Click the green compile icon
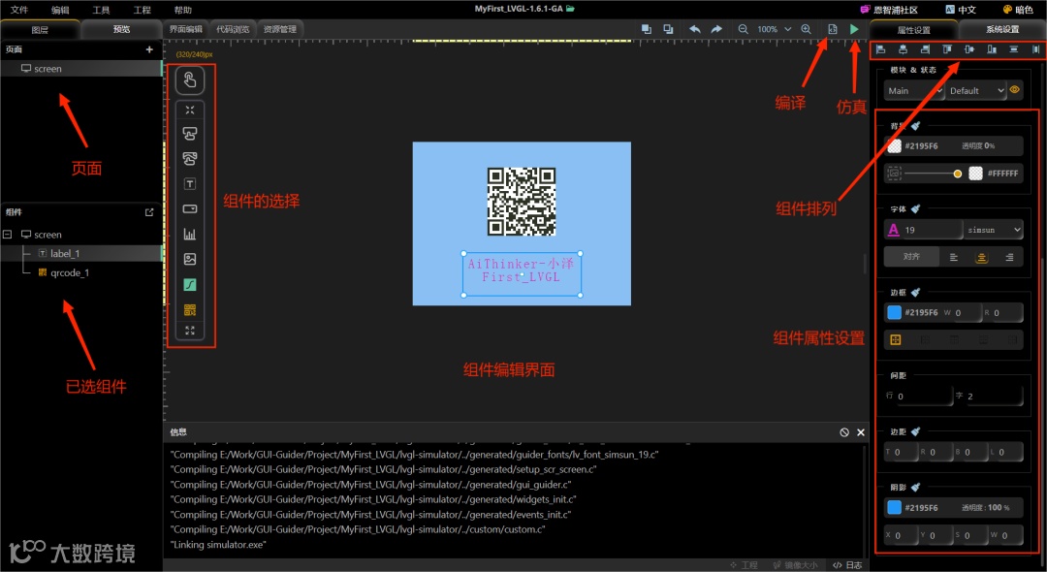The width and height of the screenshot is (1047, 572). coord(832,29)
